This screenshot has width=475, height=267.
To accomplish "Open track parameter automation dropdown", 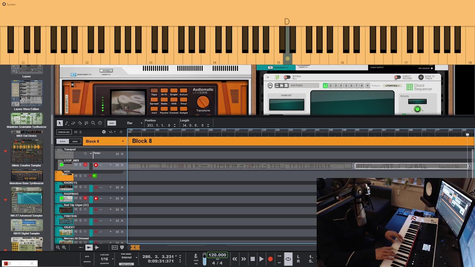I will (x=112, y=132).
